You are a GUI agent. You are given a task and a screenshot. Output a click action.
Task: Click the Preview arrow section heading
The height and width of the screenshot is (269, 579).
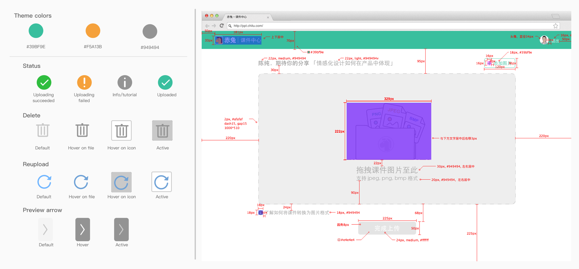[42, 210]
